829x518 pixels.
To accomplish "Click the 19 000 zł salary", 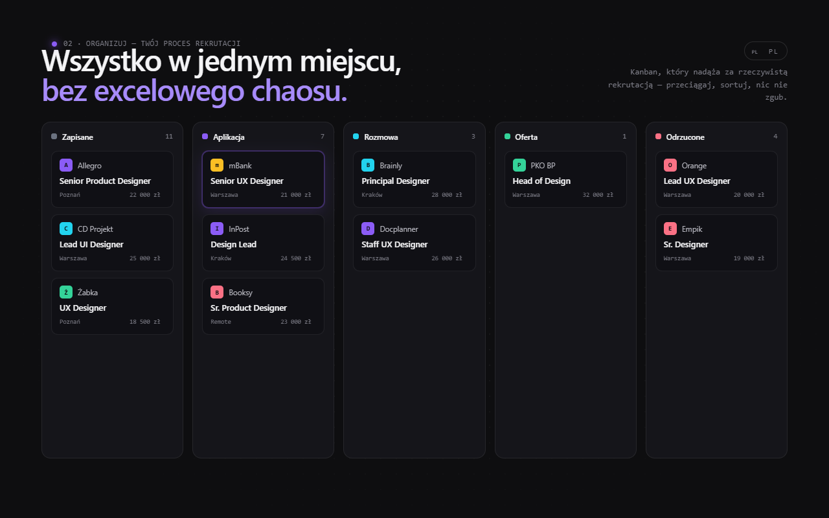I will point(749,258).
